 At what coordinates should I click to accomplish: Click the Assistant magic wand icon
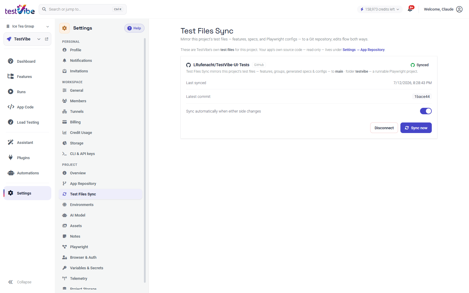[11, 142]
